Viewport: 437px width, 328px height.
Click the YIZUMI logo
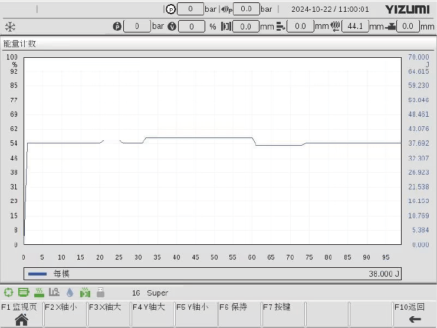pyautogui.click(x=407, y=9)
